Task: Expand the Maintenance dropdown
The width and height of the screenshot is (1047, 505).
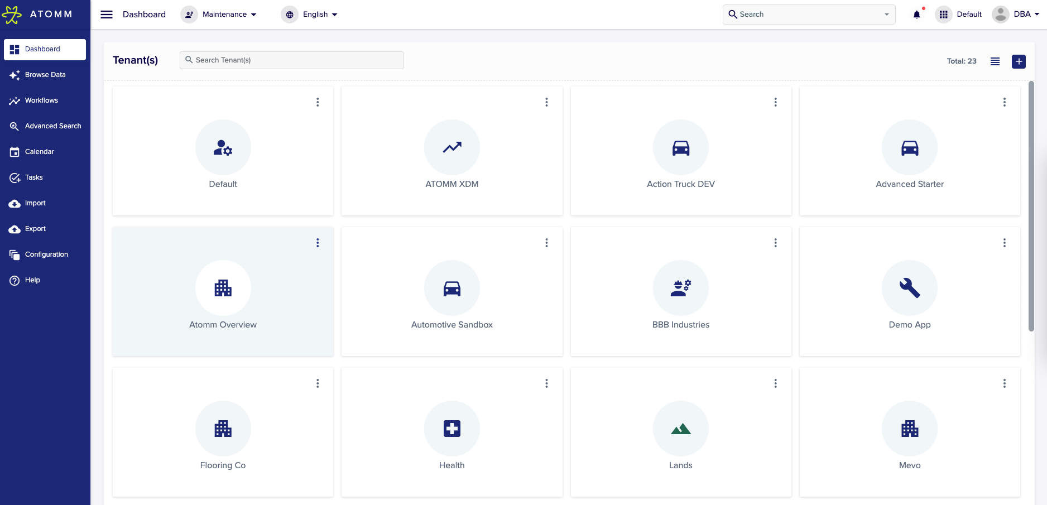Action: 225,15
